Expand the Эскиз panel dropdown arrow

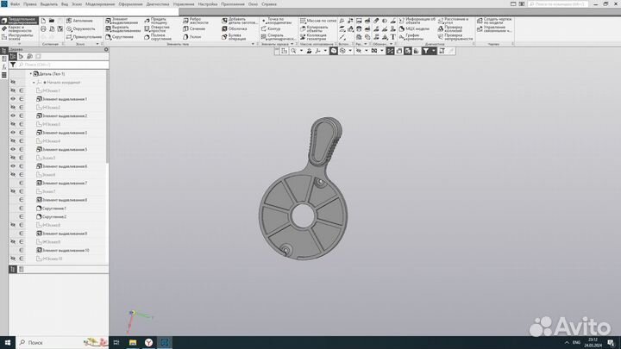(97, 44)
